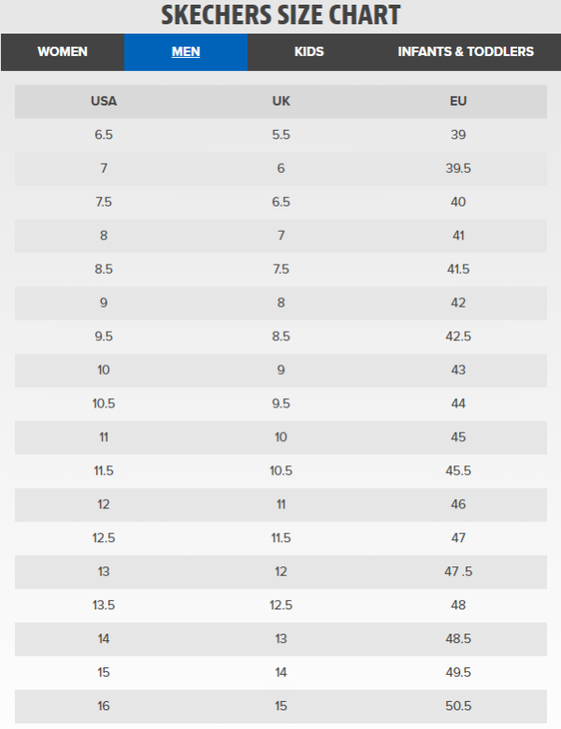
Task: Click EU size 39.5 cell
Action: click(458, 168)
